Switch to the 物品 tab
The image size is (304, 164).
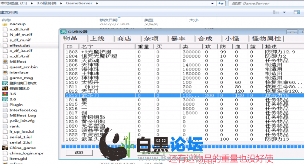click(70, 38)
